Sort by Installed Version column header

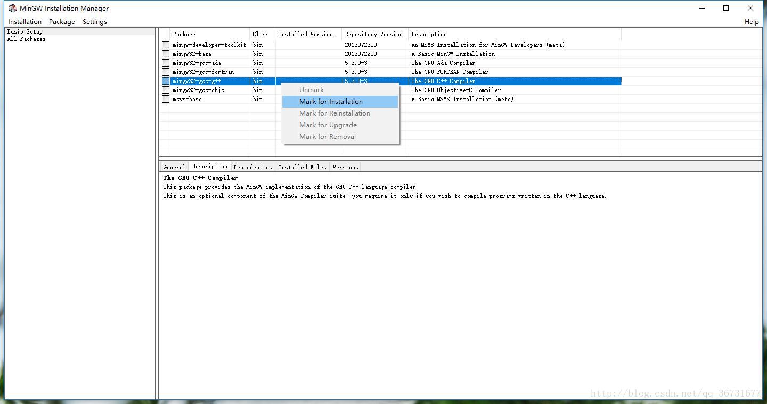tap(308, 34)
